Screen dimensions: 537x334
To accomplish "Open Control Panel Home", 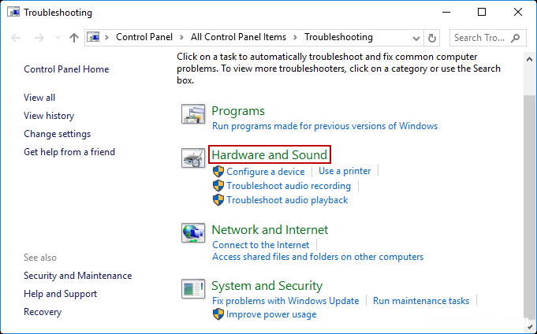I will 66,69.
